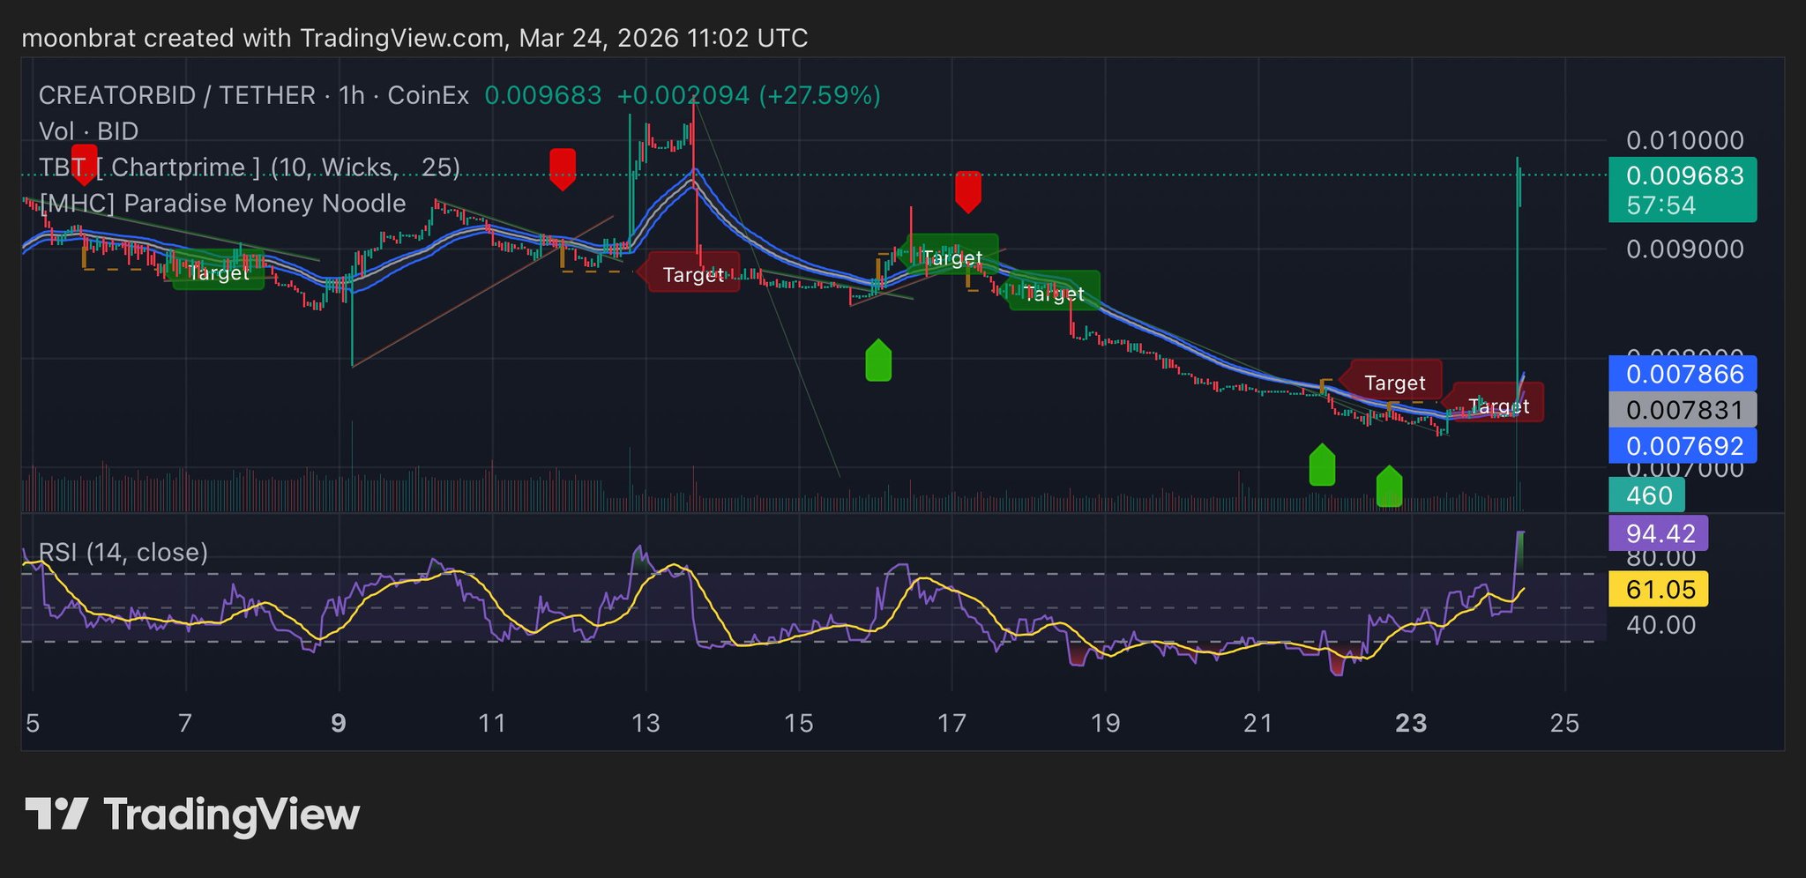Click the green up arrow near day 16
Viewport: 1806px width, 878px height.
(x=878, y=361)
